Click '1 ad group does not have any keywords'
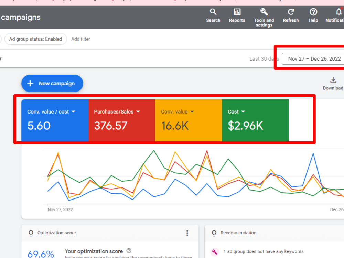 [263, 252]
